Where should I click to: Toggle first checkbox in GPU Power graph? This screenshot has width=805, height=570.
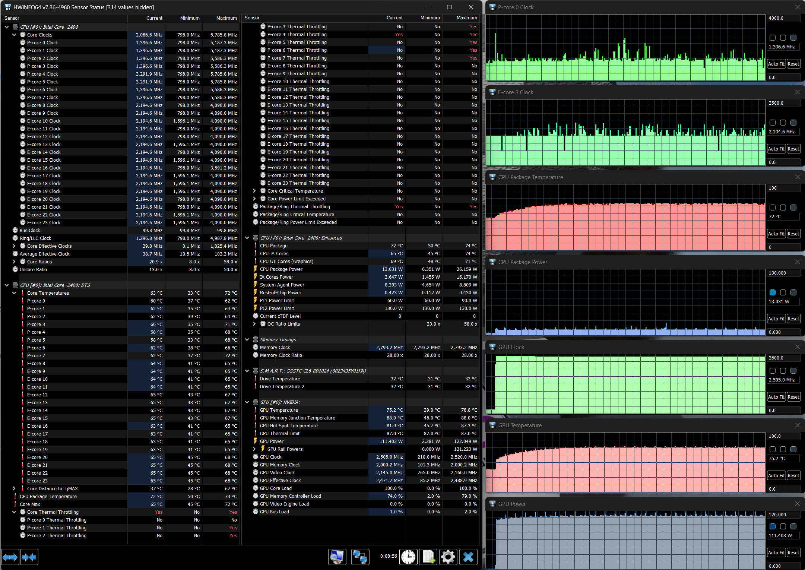click(x=772, y=526)
